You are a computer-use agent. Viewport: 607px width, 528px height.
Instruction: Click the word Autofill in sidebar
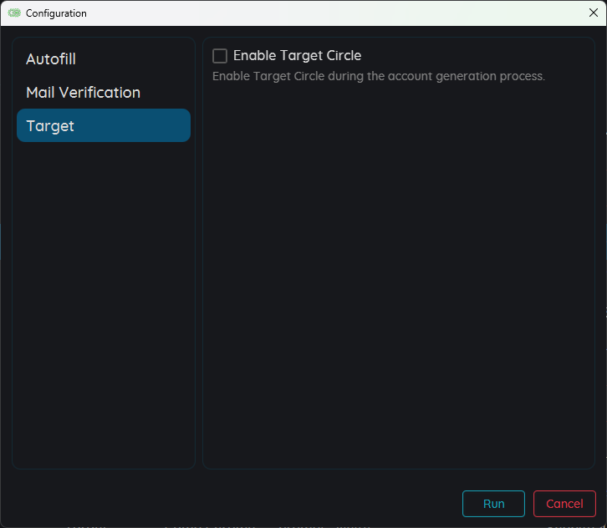pos(51,59)
